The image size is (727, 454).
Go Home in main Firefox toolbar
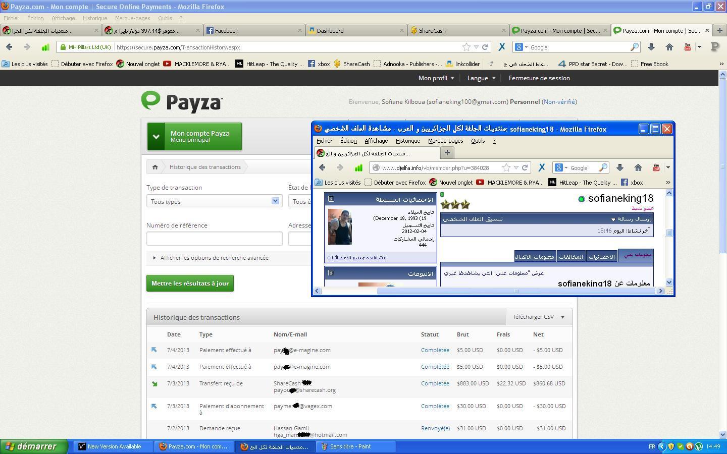(x=669, y=47)
